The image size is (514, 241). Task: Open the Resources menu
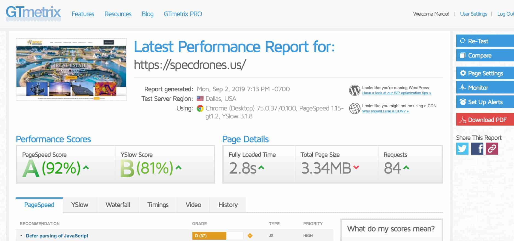118,14
